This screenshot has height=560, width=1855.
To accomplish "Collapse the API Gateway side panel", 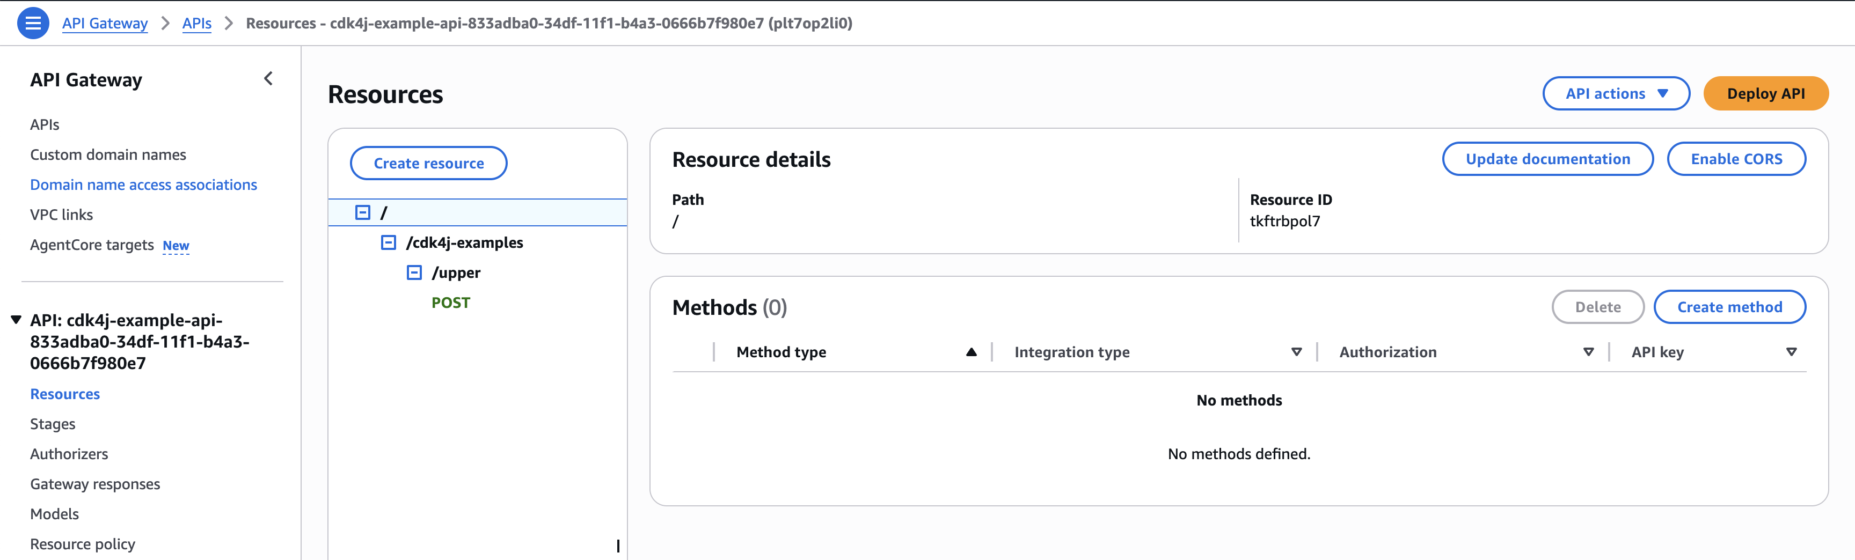I will click(x=268, y=78).
